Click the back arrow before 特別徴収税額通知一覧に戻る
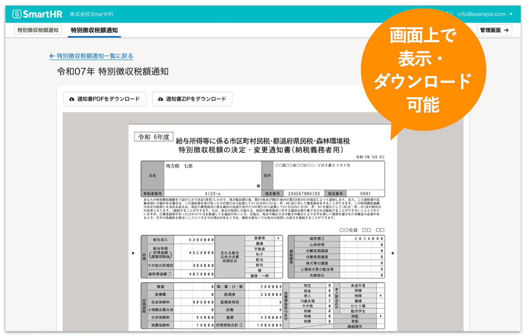This screenshot has height=336, width=531. tap(52, 56)
